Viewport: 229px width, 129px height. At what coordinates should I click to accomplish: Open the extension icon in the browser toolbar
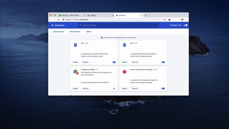[x=169, y=20]
